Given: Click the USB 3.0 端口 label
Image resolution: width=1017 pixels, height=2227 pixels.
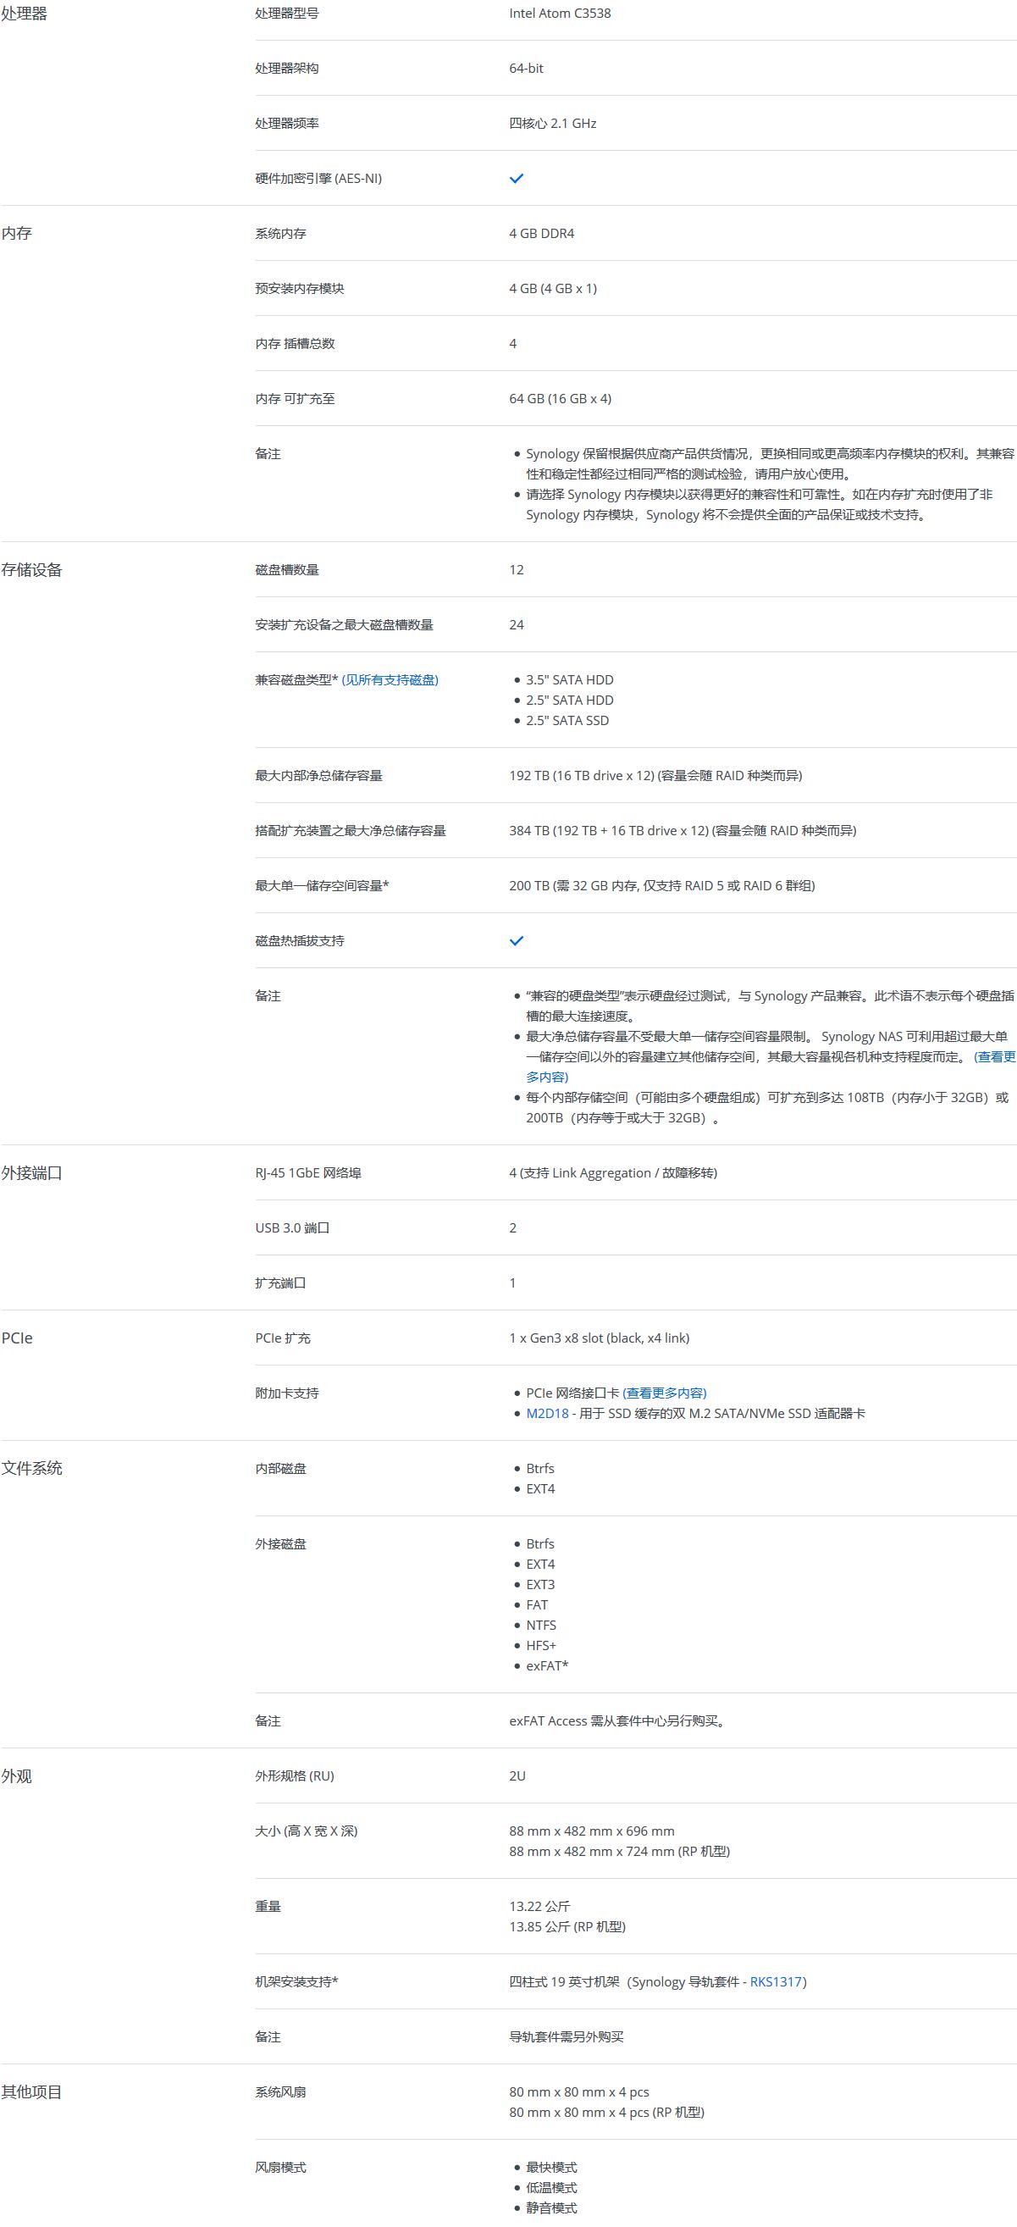Looking at the screenshot, I should (x=292, y=1227).
